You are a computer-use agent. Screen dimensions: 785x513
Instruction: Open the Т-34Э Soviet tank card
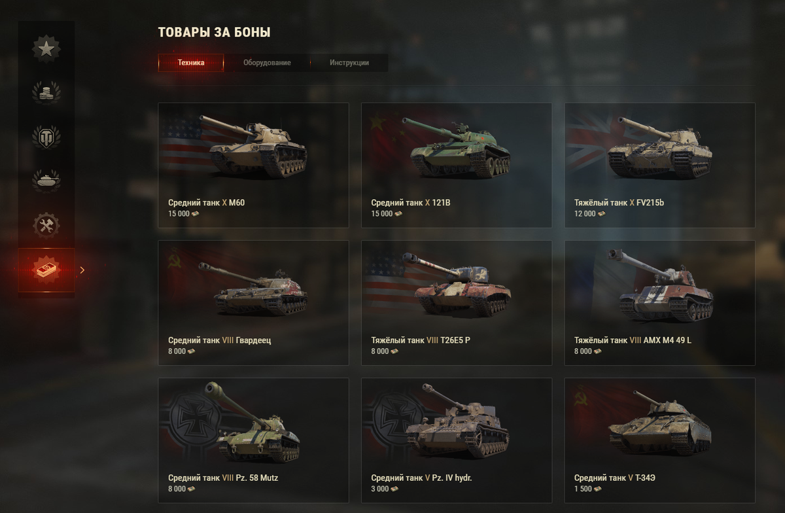click(x=660, y=440)
